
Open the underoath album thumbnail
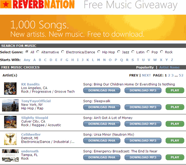10,155
